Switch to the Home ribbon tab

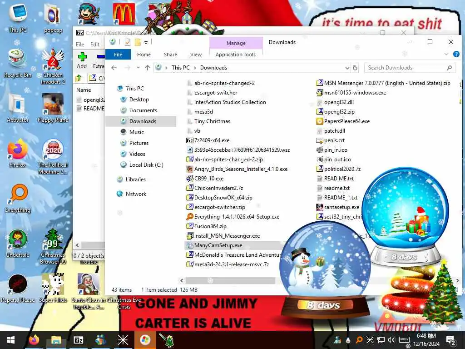coord(144,55)
